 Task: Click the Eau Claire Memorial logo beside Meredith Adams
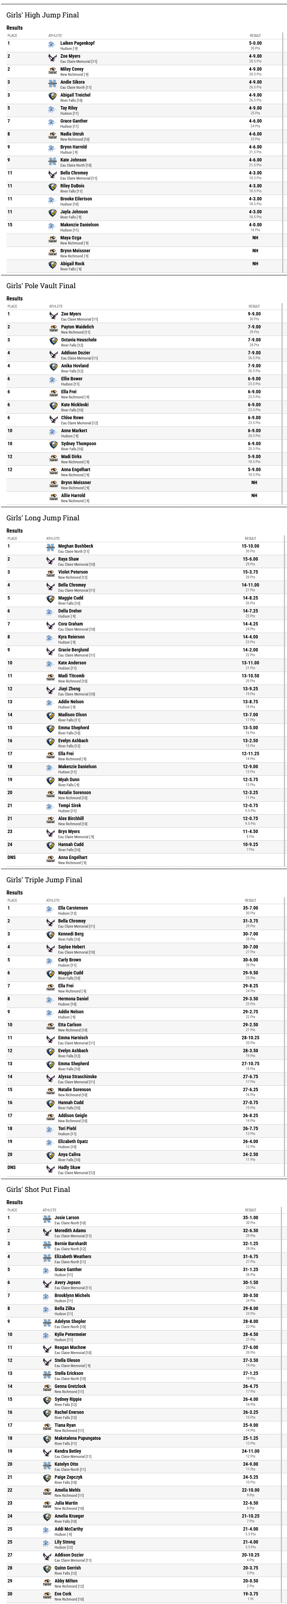pyautogui.click(x=47, y=1232)
